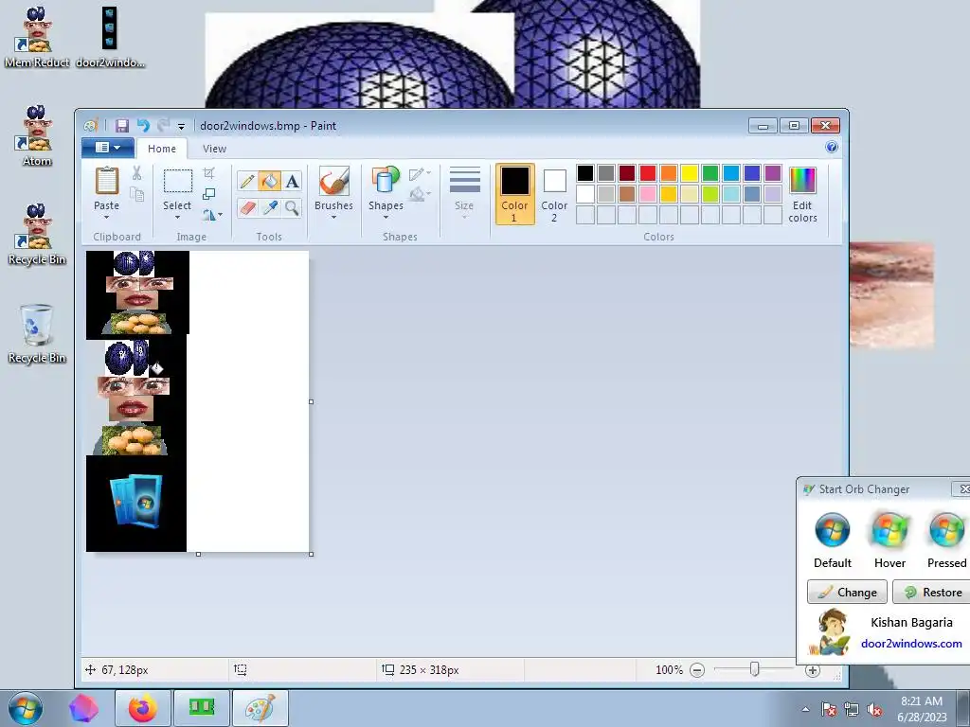Pick the yellow color swatch

pos(690,173)
